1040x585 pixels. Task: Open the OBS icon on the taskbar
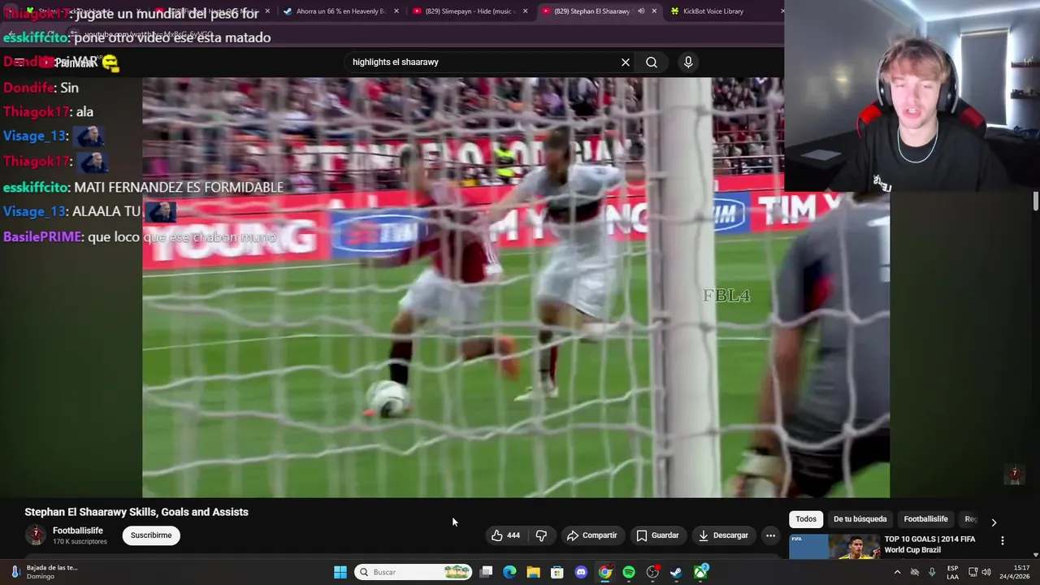tap(652, 572)
